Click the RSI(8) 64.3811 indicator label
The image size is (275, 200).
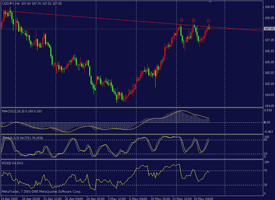[x=13, y=163]
